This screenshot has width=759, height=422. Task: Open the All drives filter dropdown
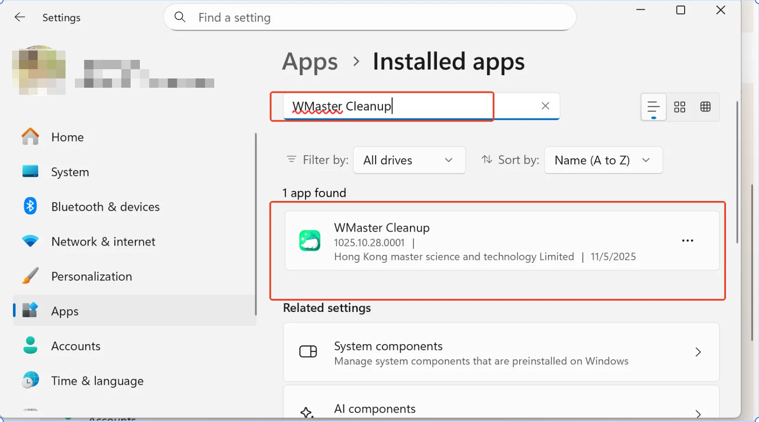pyautogui.click(x=409, y=160)
